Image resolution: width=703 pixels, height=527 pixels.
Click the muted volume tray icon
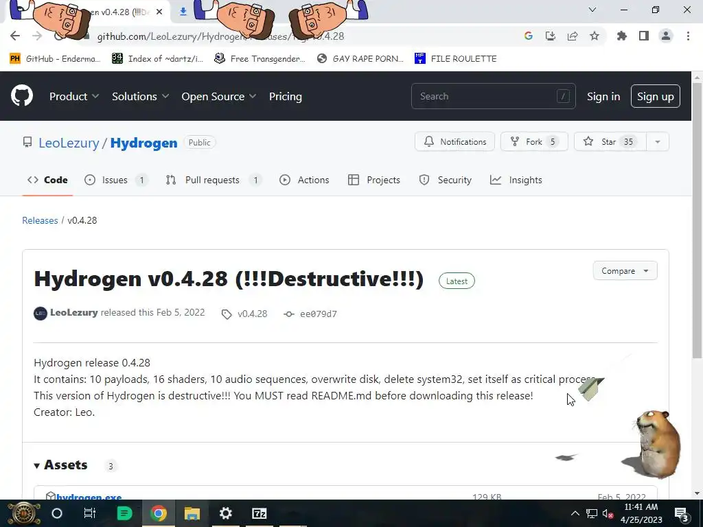point(608,513)
